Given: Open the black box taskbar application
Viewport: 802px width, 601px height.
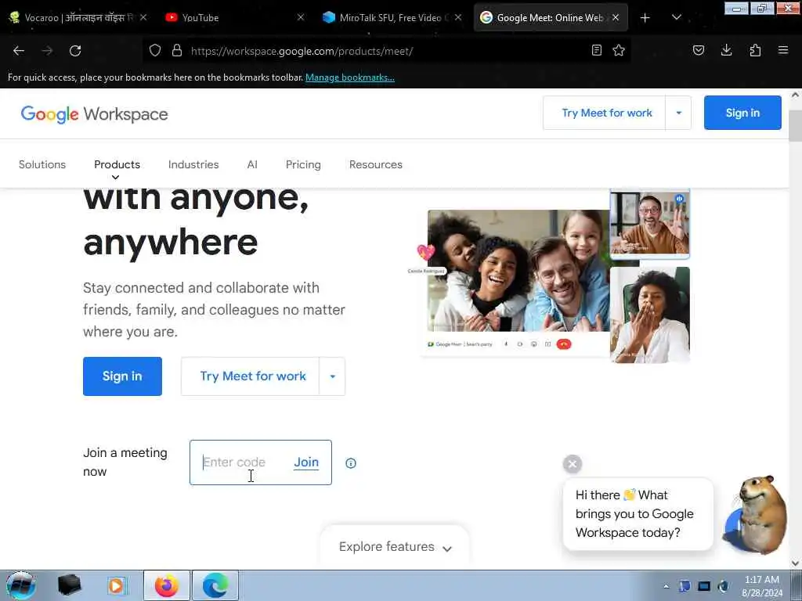Looking at the screenshot, I should [x=69, y=585].
